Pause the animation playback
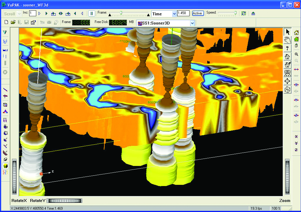The image size is (301, 212). point(91,14)
